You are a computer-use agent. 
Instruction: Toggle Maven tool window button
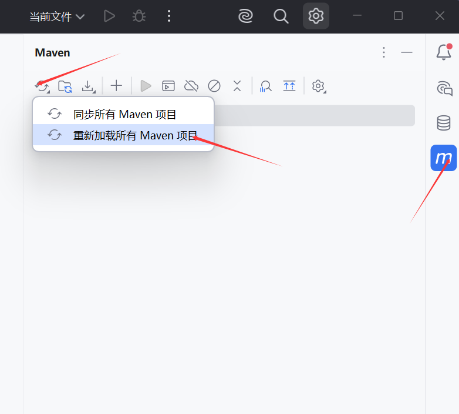pyautogui.click(x=444, y=158)
